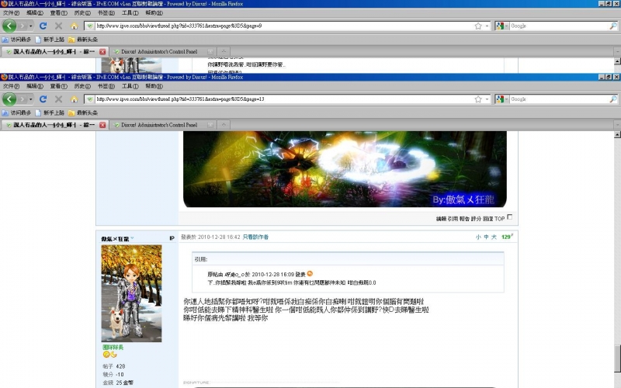The image size is (621, 388).
Task: Open a new tab in the upper window
Action: click(x=224, y=51)
